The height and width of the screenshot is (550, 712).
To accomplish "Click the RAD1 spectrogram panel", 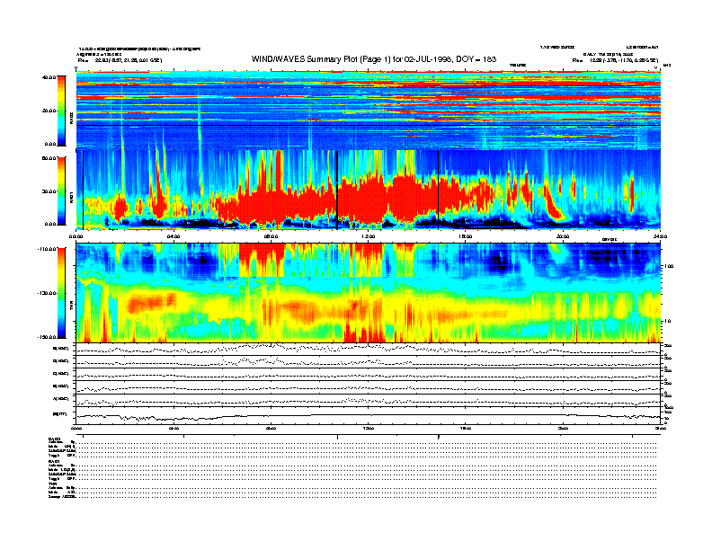I will [368, 190].
